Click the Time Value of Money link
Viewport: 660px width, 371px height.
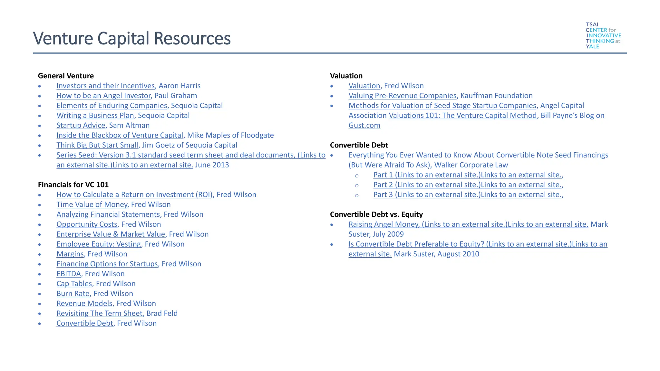[x=92, y=205]
